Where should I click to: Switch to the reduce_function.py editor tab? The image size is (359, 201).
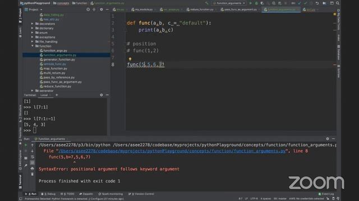[x=202, y=9]
